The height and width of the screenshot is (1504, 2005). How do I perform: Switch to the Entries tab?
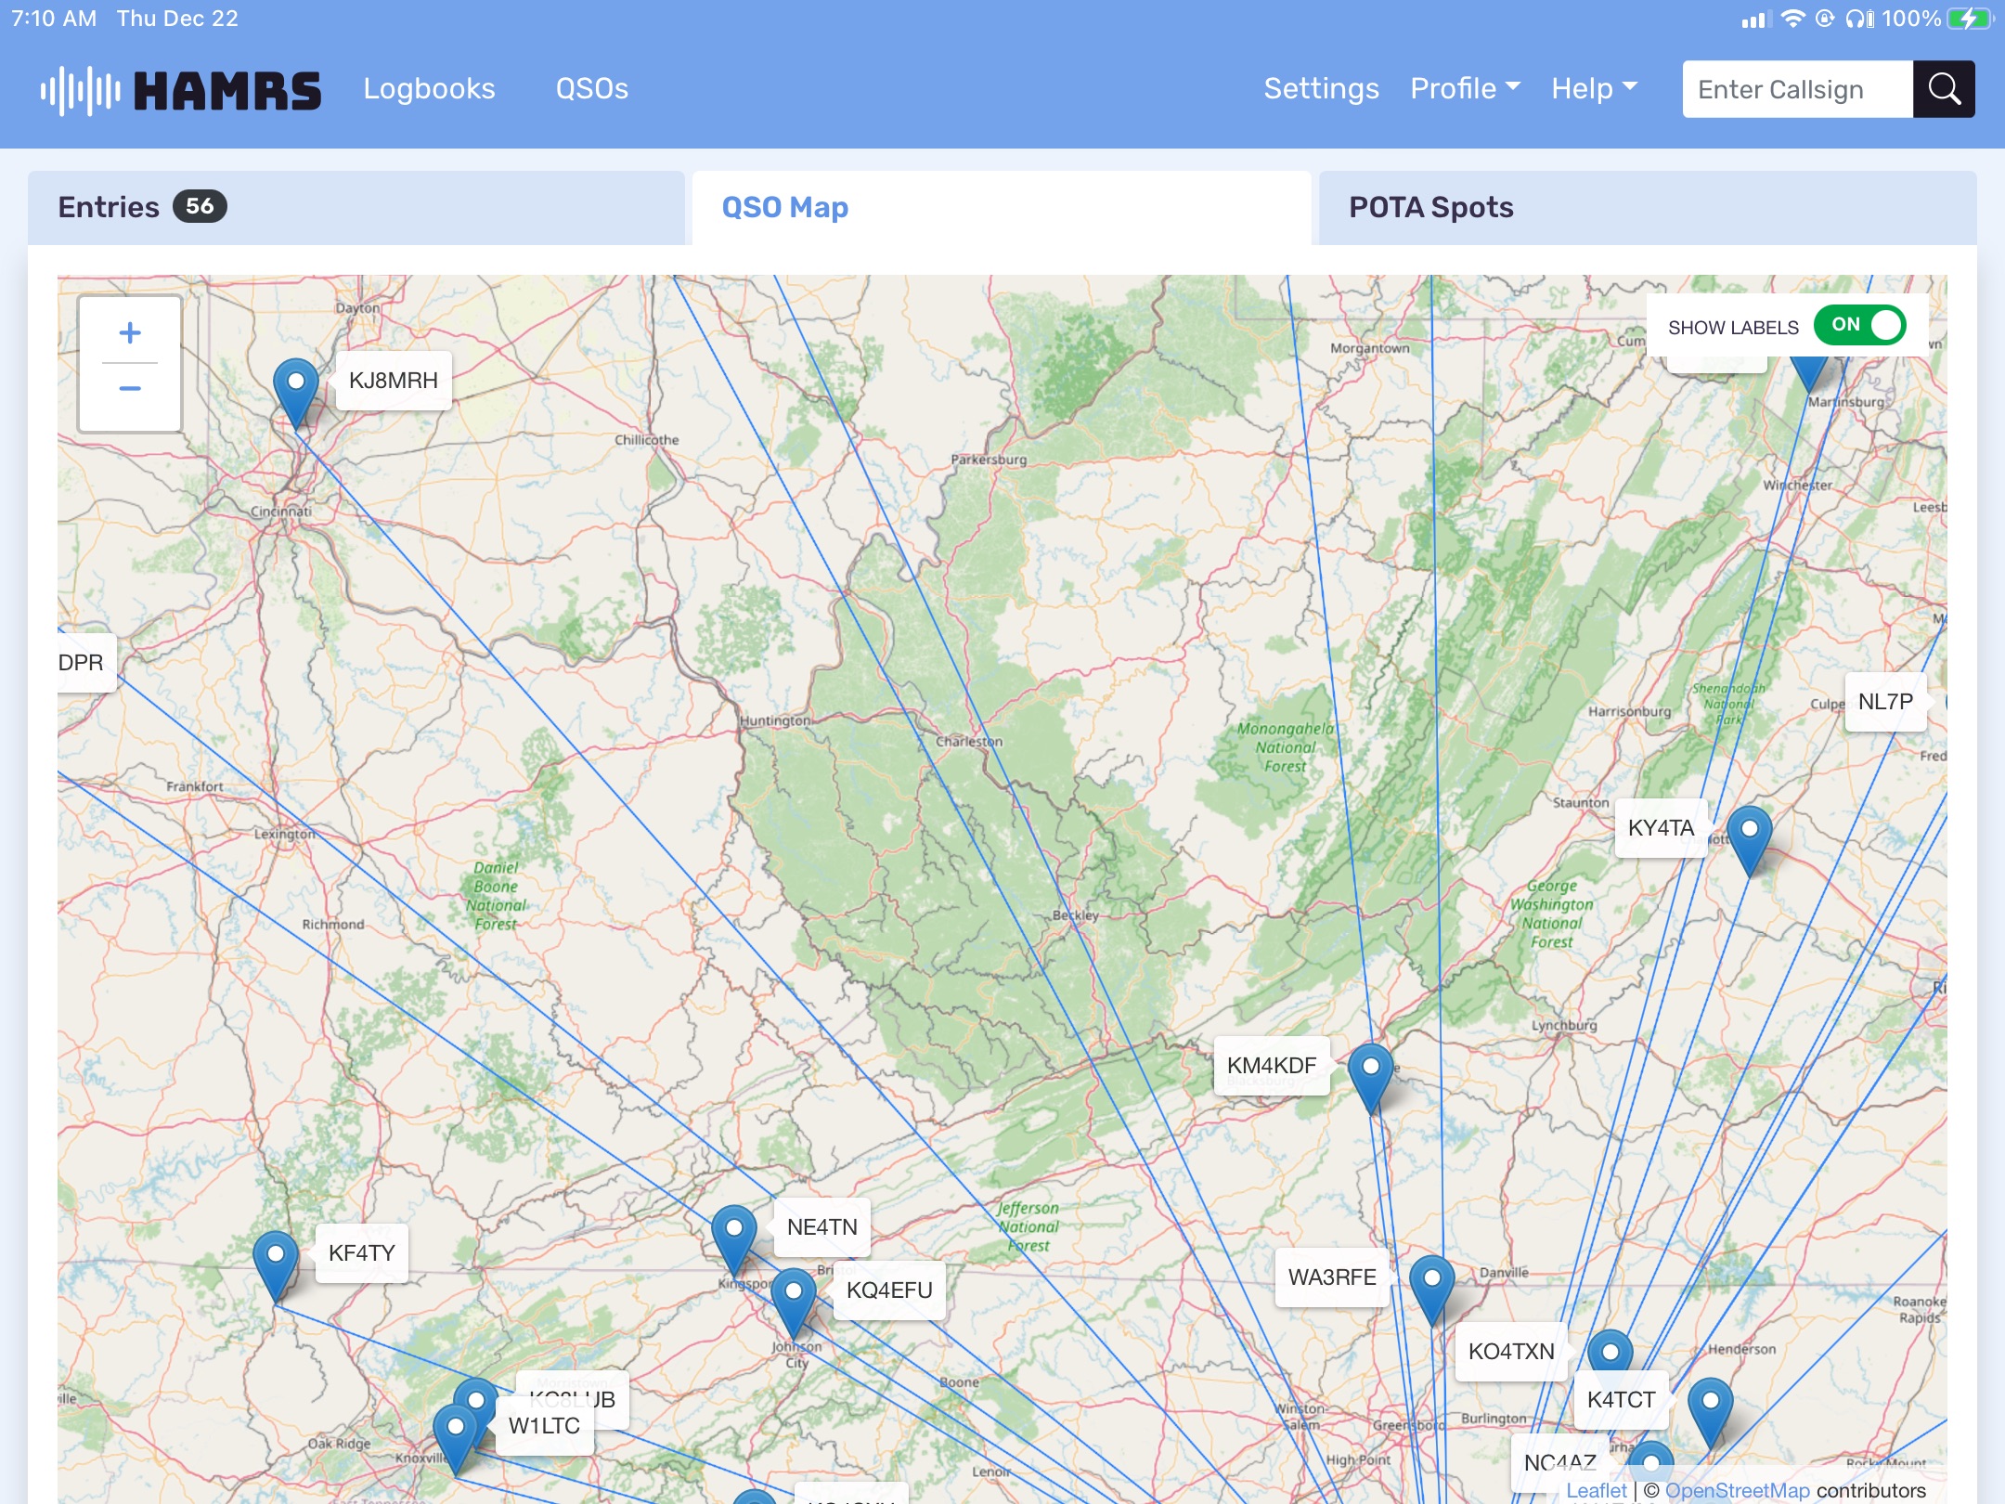(x=356, y=207)
